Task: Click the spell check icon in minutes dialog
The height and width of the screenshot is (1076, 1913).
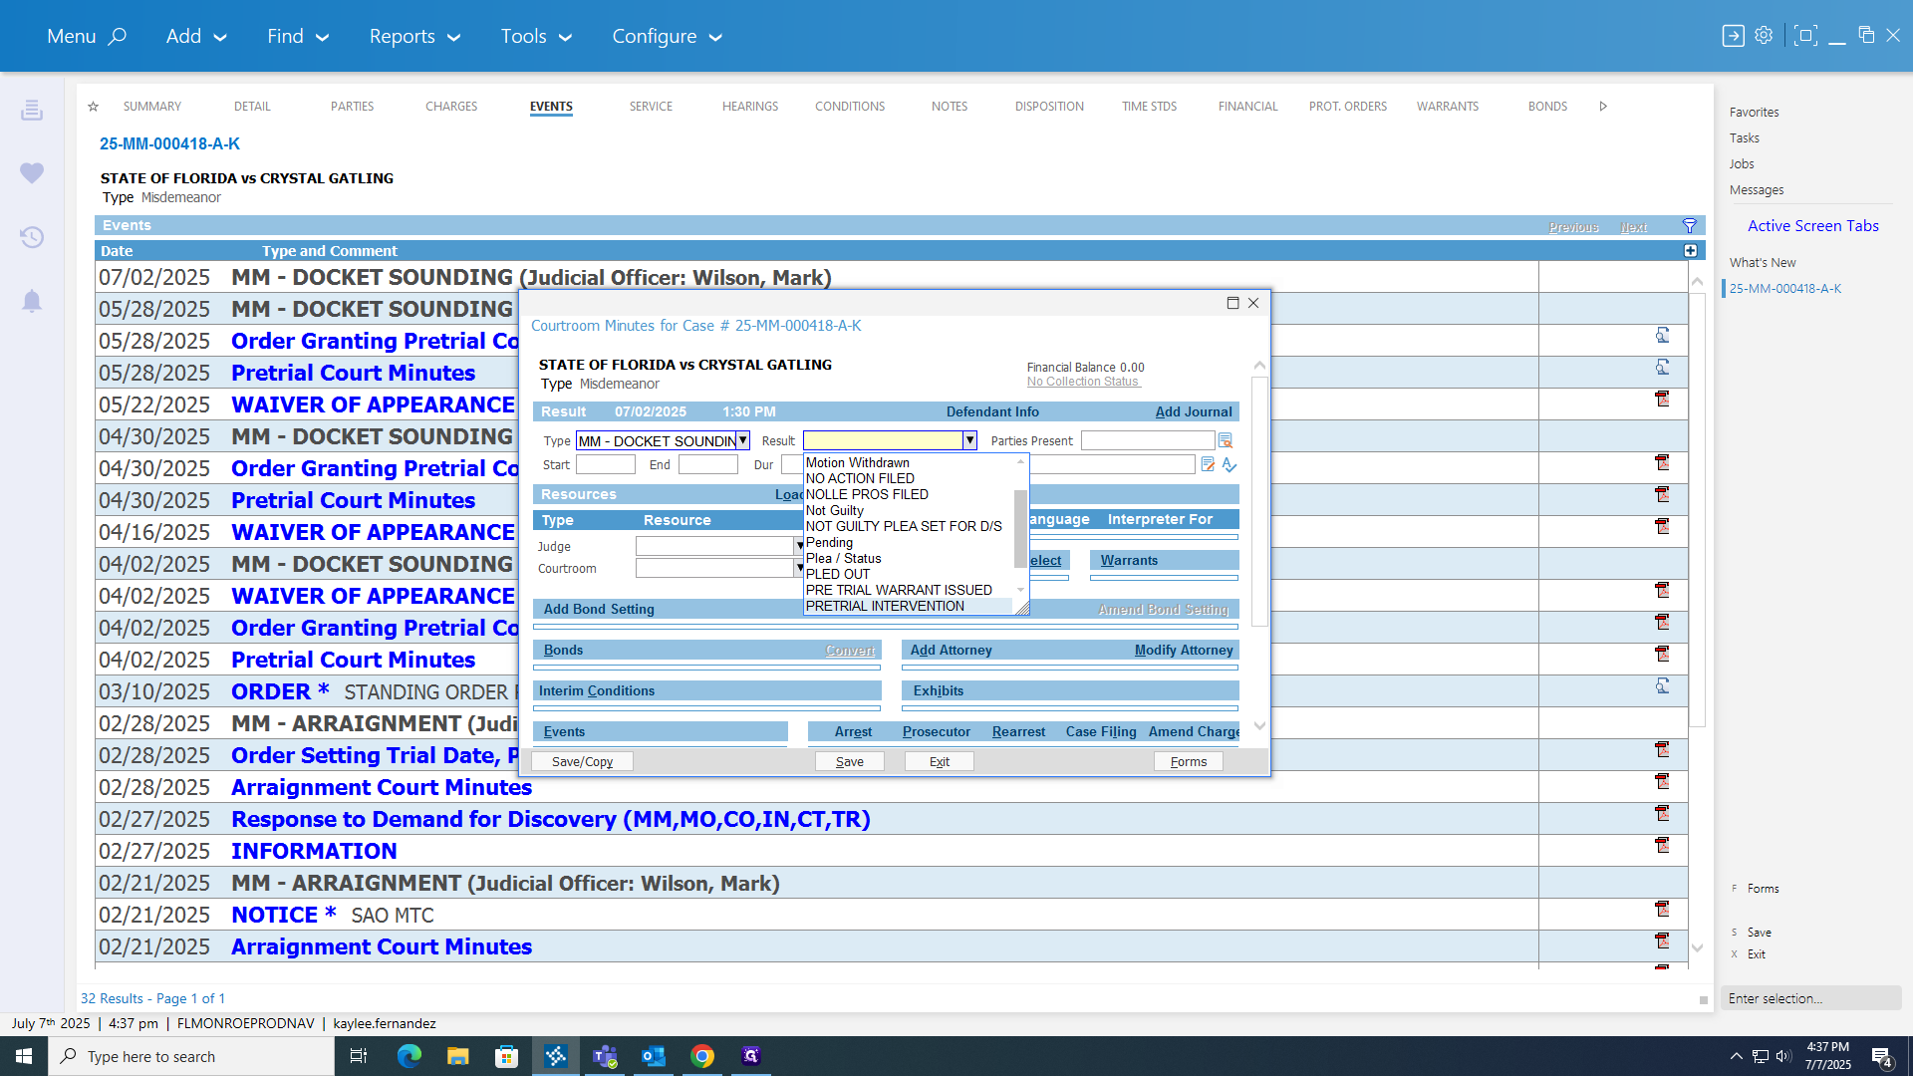Action: pyautogui.click(x=1230, y=464)
